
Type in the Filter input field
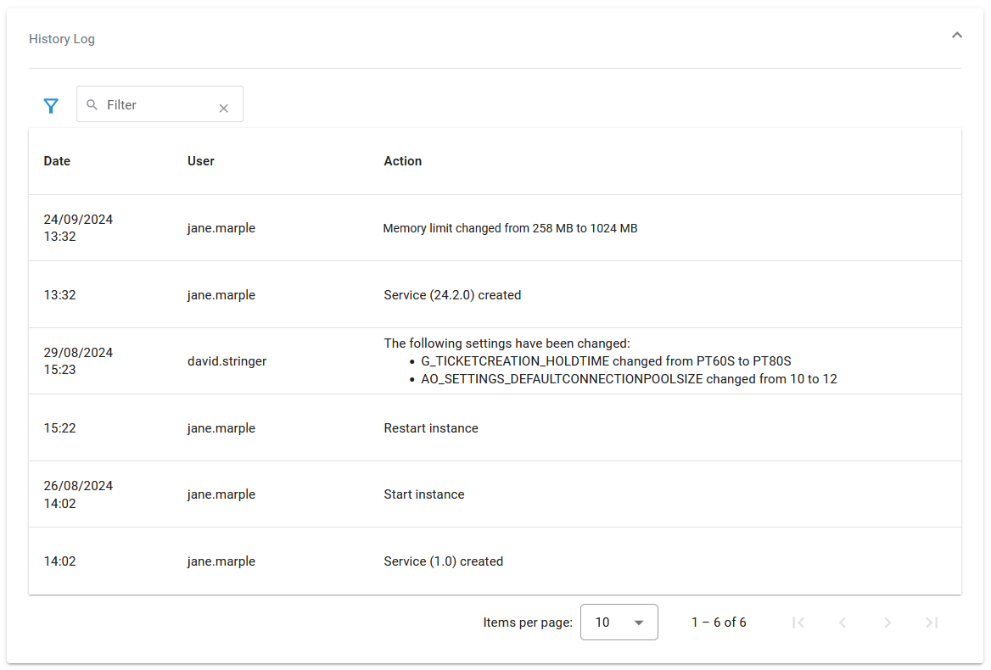coord(157,105)
